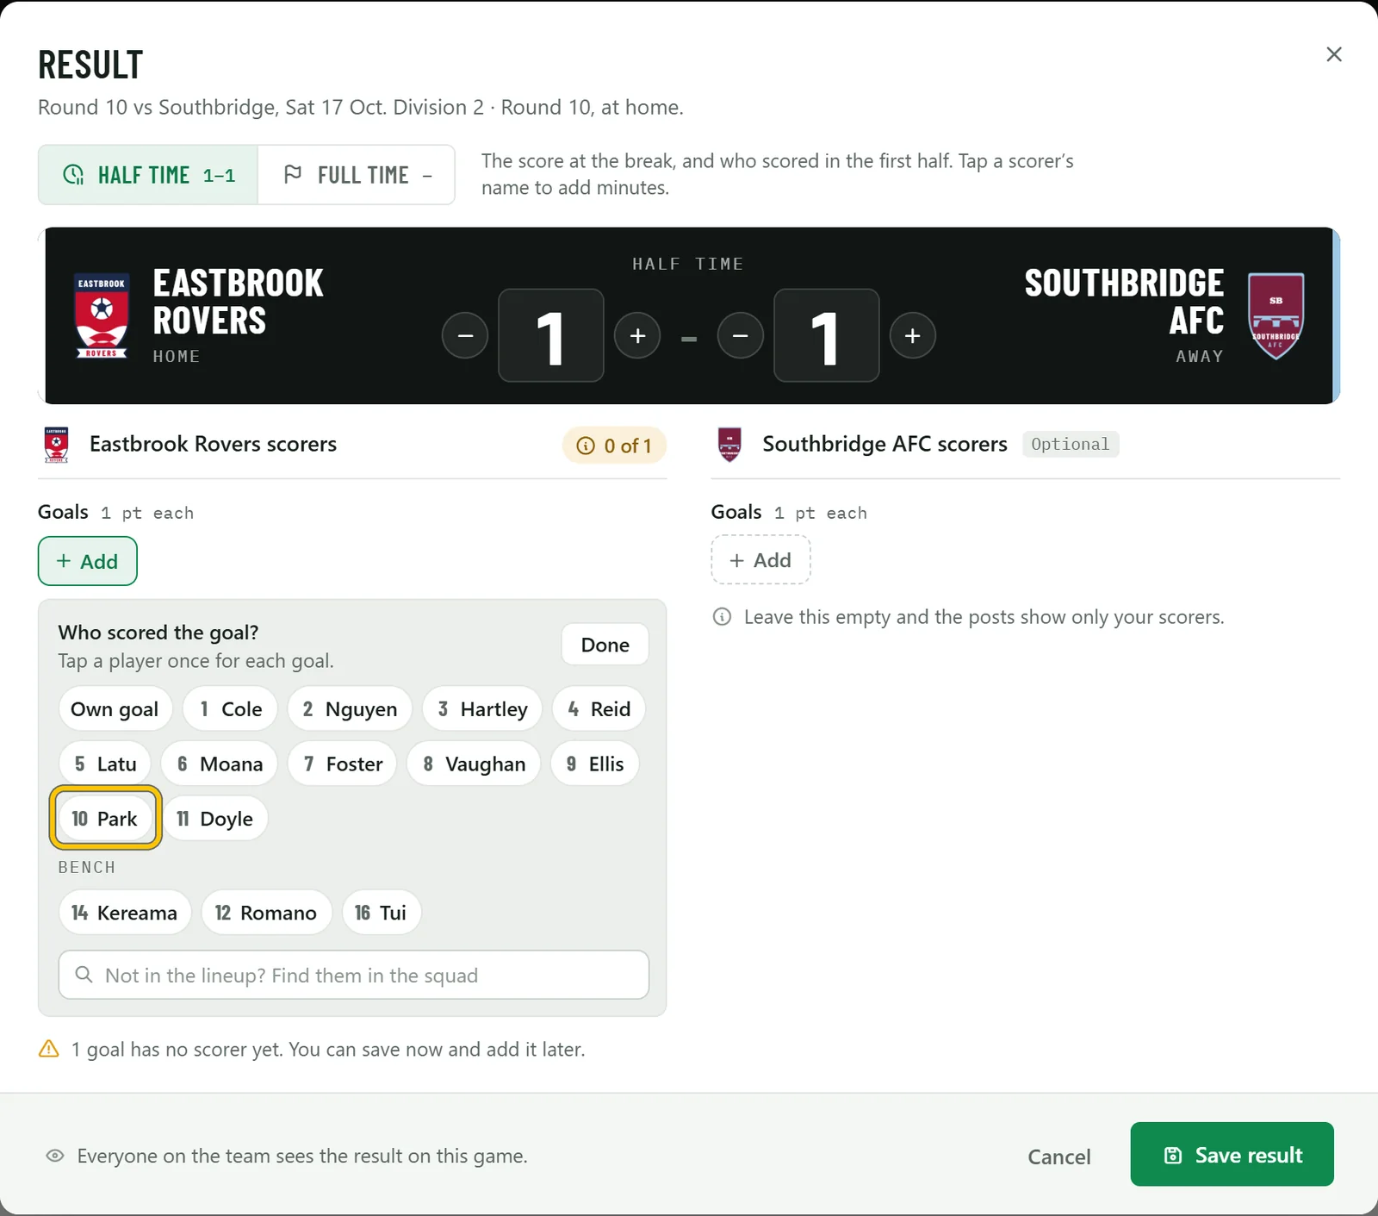1378x1216 pixels.
Task: Click the clock icon on Half Time tab
Action: [74, 175]
